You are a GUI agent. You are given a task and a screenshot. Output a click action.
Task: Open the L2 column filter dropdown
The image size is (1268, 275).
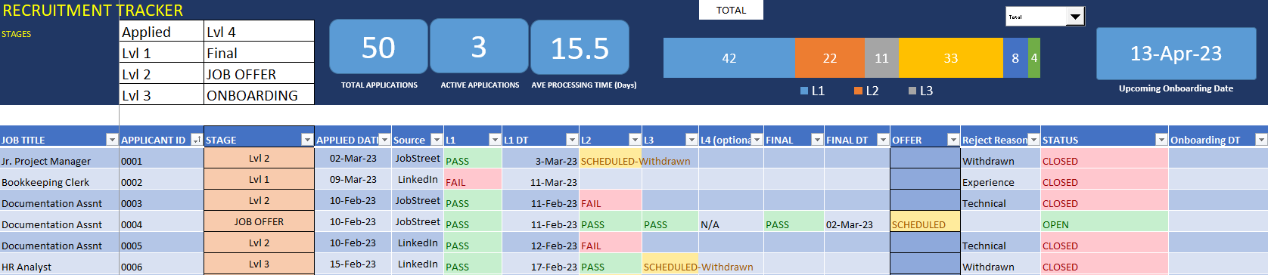(635, 140)
